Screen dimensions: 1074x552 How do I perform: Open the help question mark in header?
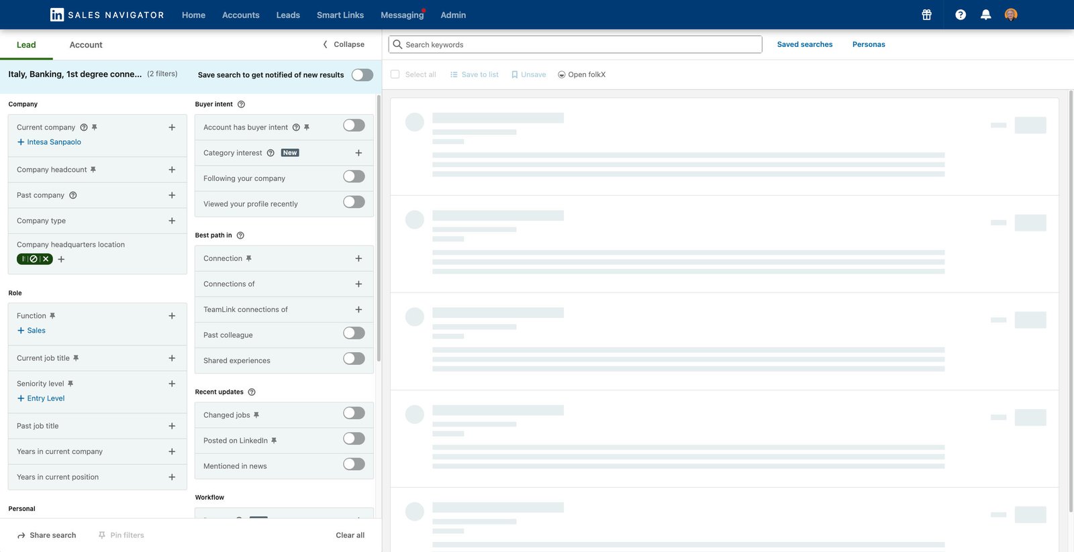[961, 15]
